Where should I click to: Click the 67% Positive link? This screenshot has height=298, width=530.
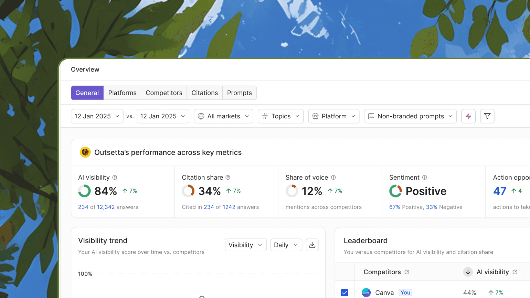[395, 207]
